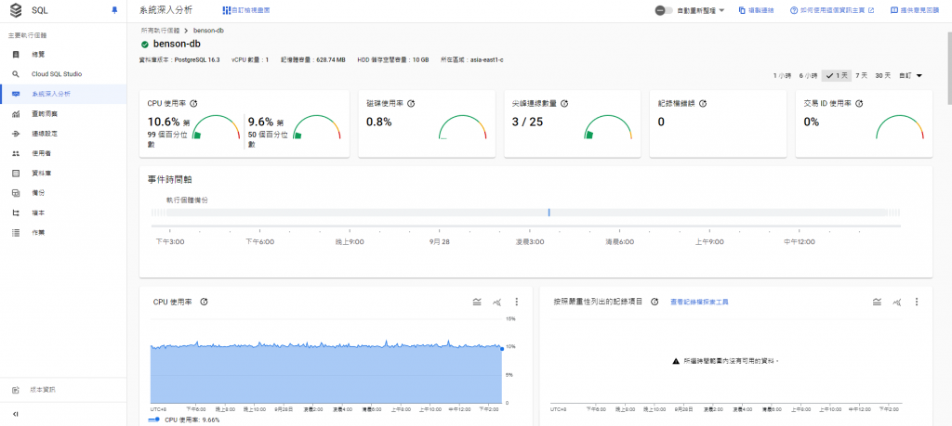Viewport: 952px width, 426px height.
Task: Open the 自訂 custom time range dropdown
Action: point(910,76)
